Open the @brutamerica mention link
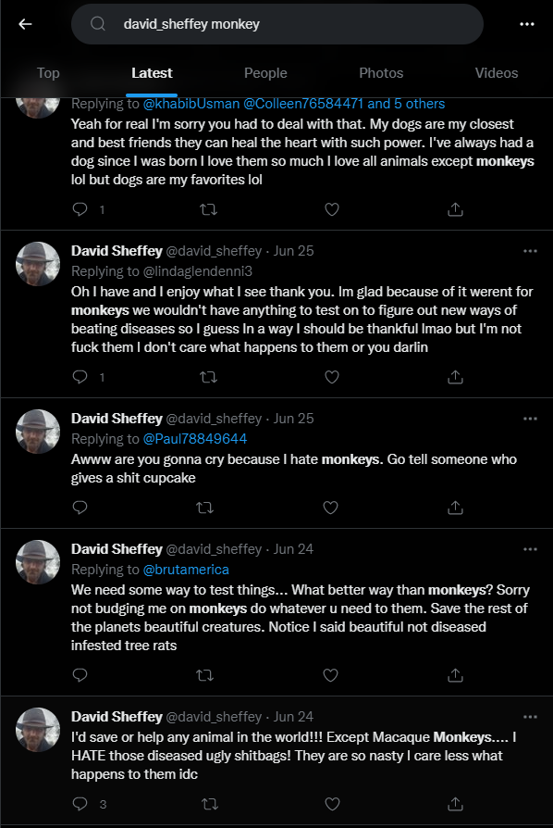 click(186, 570)
